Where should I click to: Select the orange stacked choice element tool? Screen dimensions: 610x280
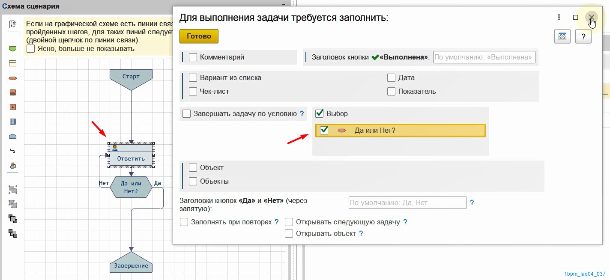(12, 92)
